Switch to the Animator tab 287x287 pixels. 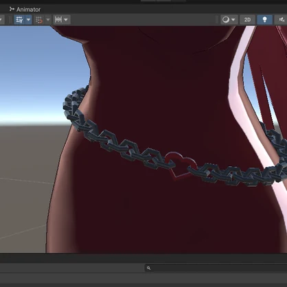tap(25, 10)
